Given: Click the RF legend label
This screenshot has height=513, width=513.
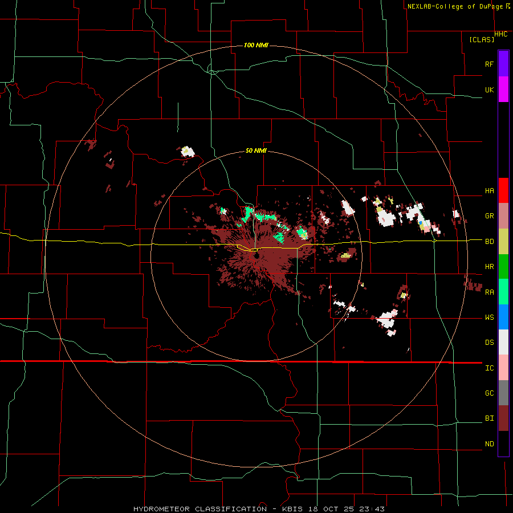Looking at the screenshot, I should (489, 64).
